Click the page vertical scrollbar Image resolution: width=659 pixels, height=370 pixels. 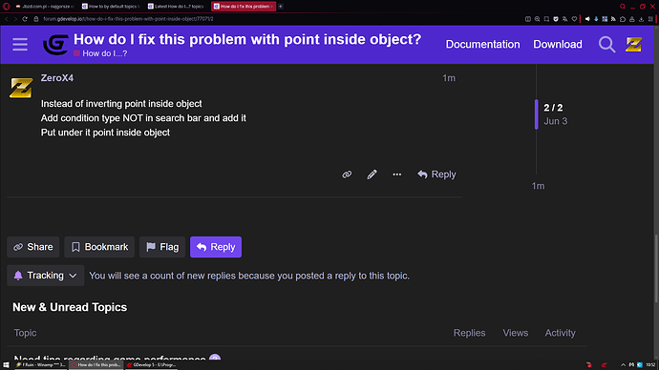pyautogui.click(x=656, y=268)
